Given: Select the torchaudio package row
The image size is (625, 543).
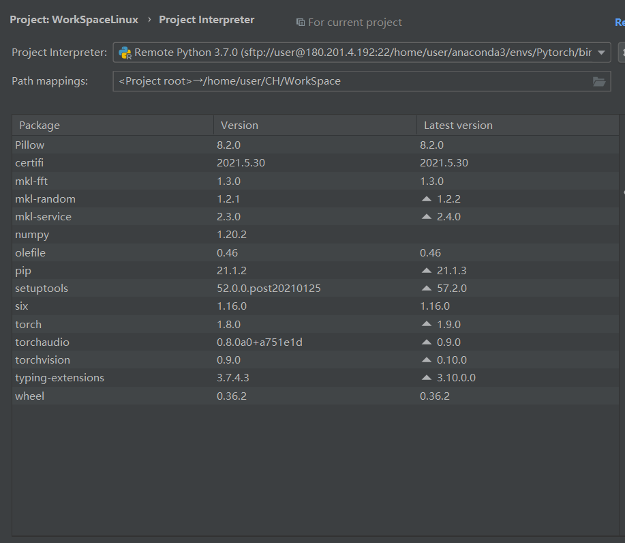Looking at the screenshot, I should [x=316, y=342].
